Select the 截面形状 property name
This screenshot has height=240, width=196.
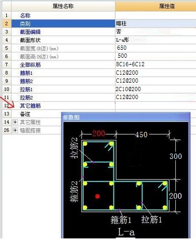(30, 40)
